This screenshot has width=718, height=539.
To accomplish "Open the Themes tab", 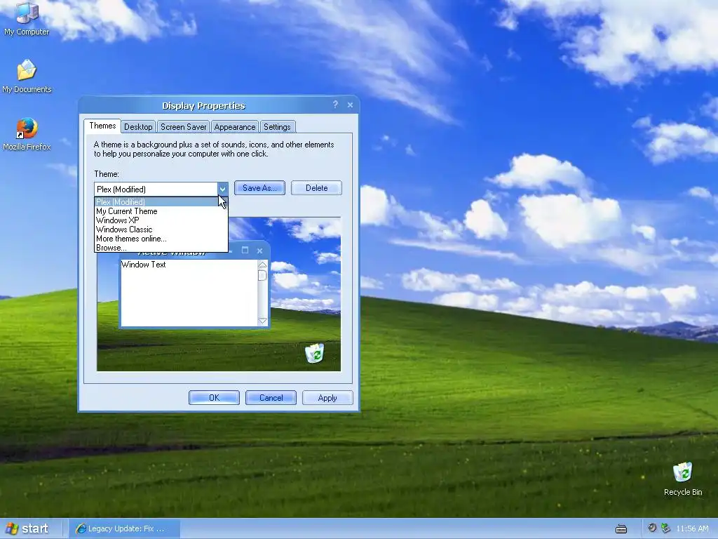I will point(102,126).
